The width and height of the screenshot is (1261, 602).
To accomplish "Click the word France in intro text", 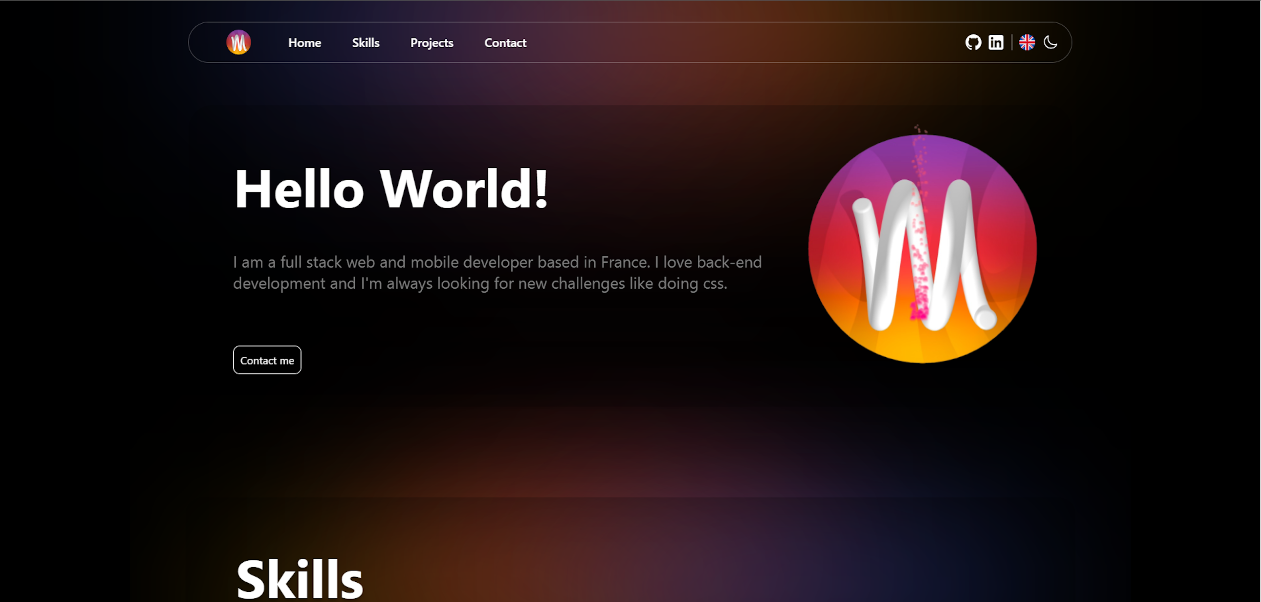I will [625, 262].
